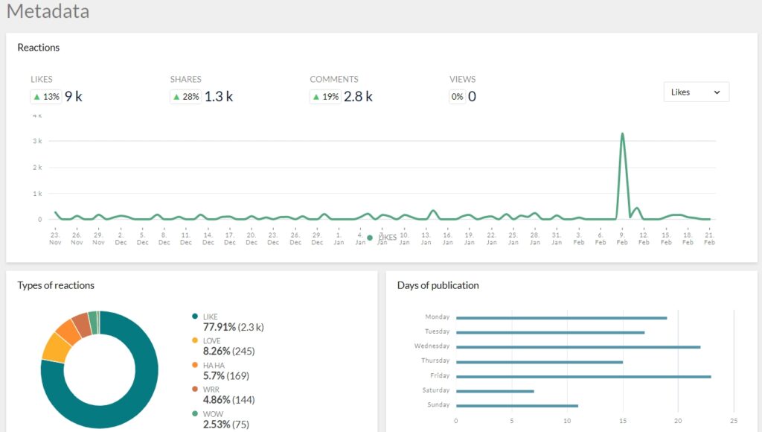This screenshot has width=762, height=432.
Task: Toggle the WOW legend entry 2.53%
Action: coord(220,419)
